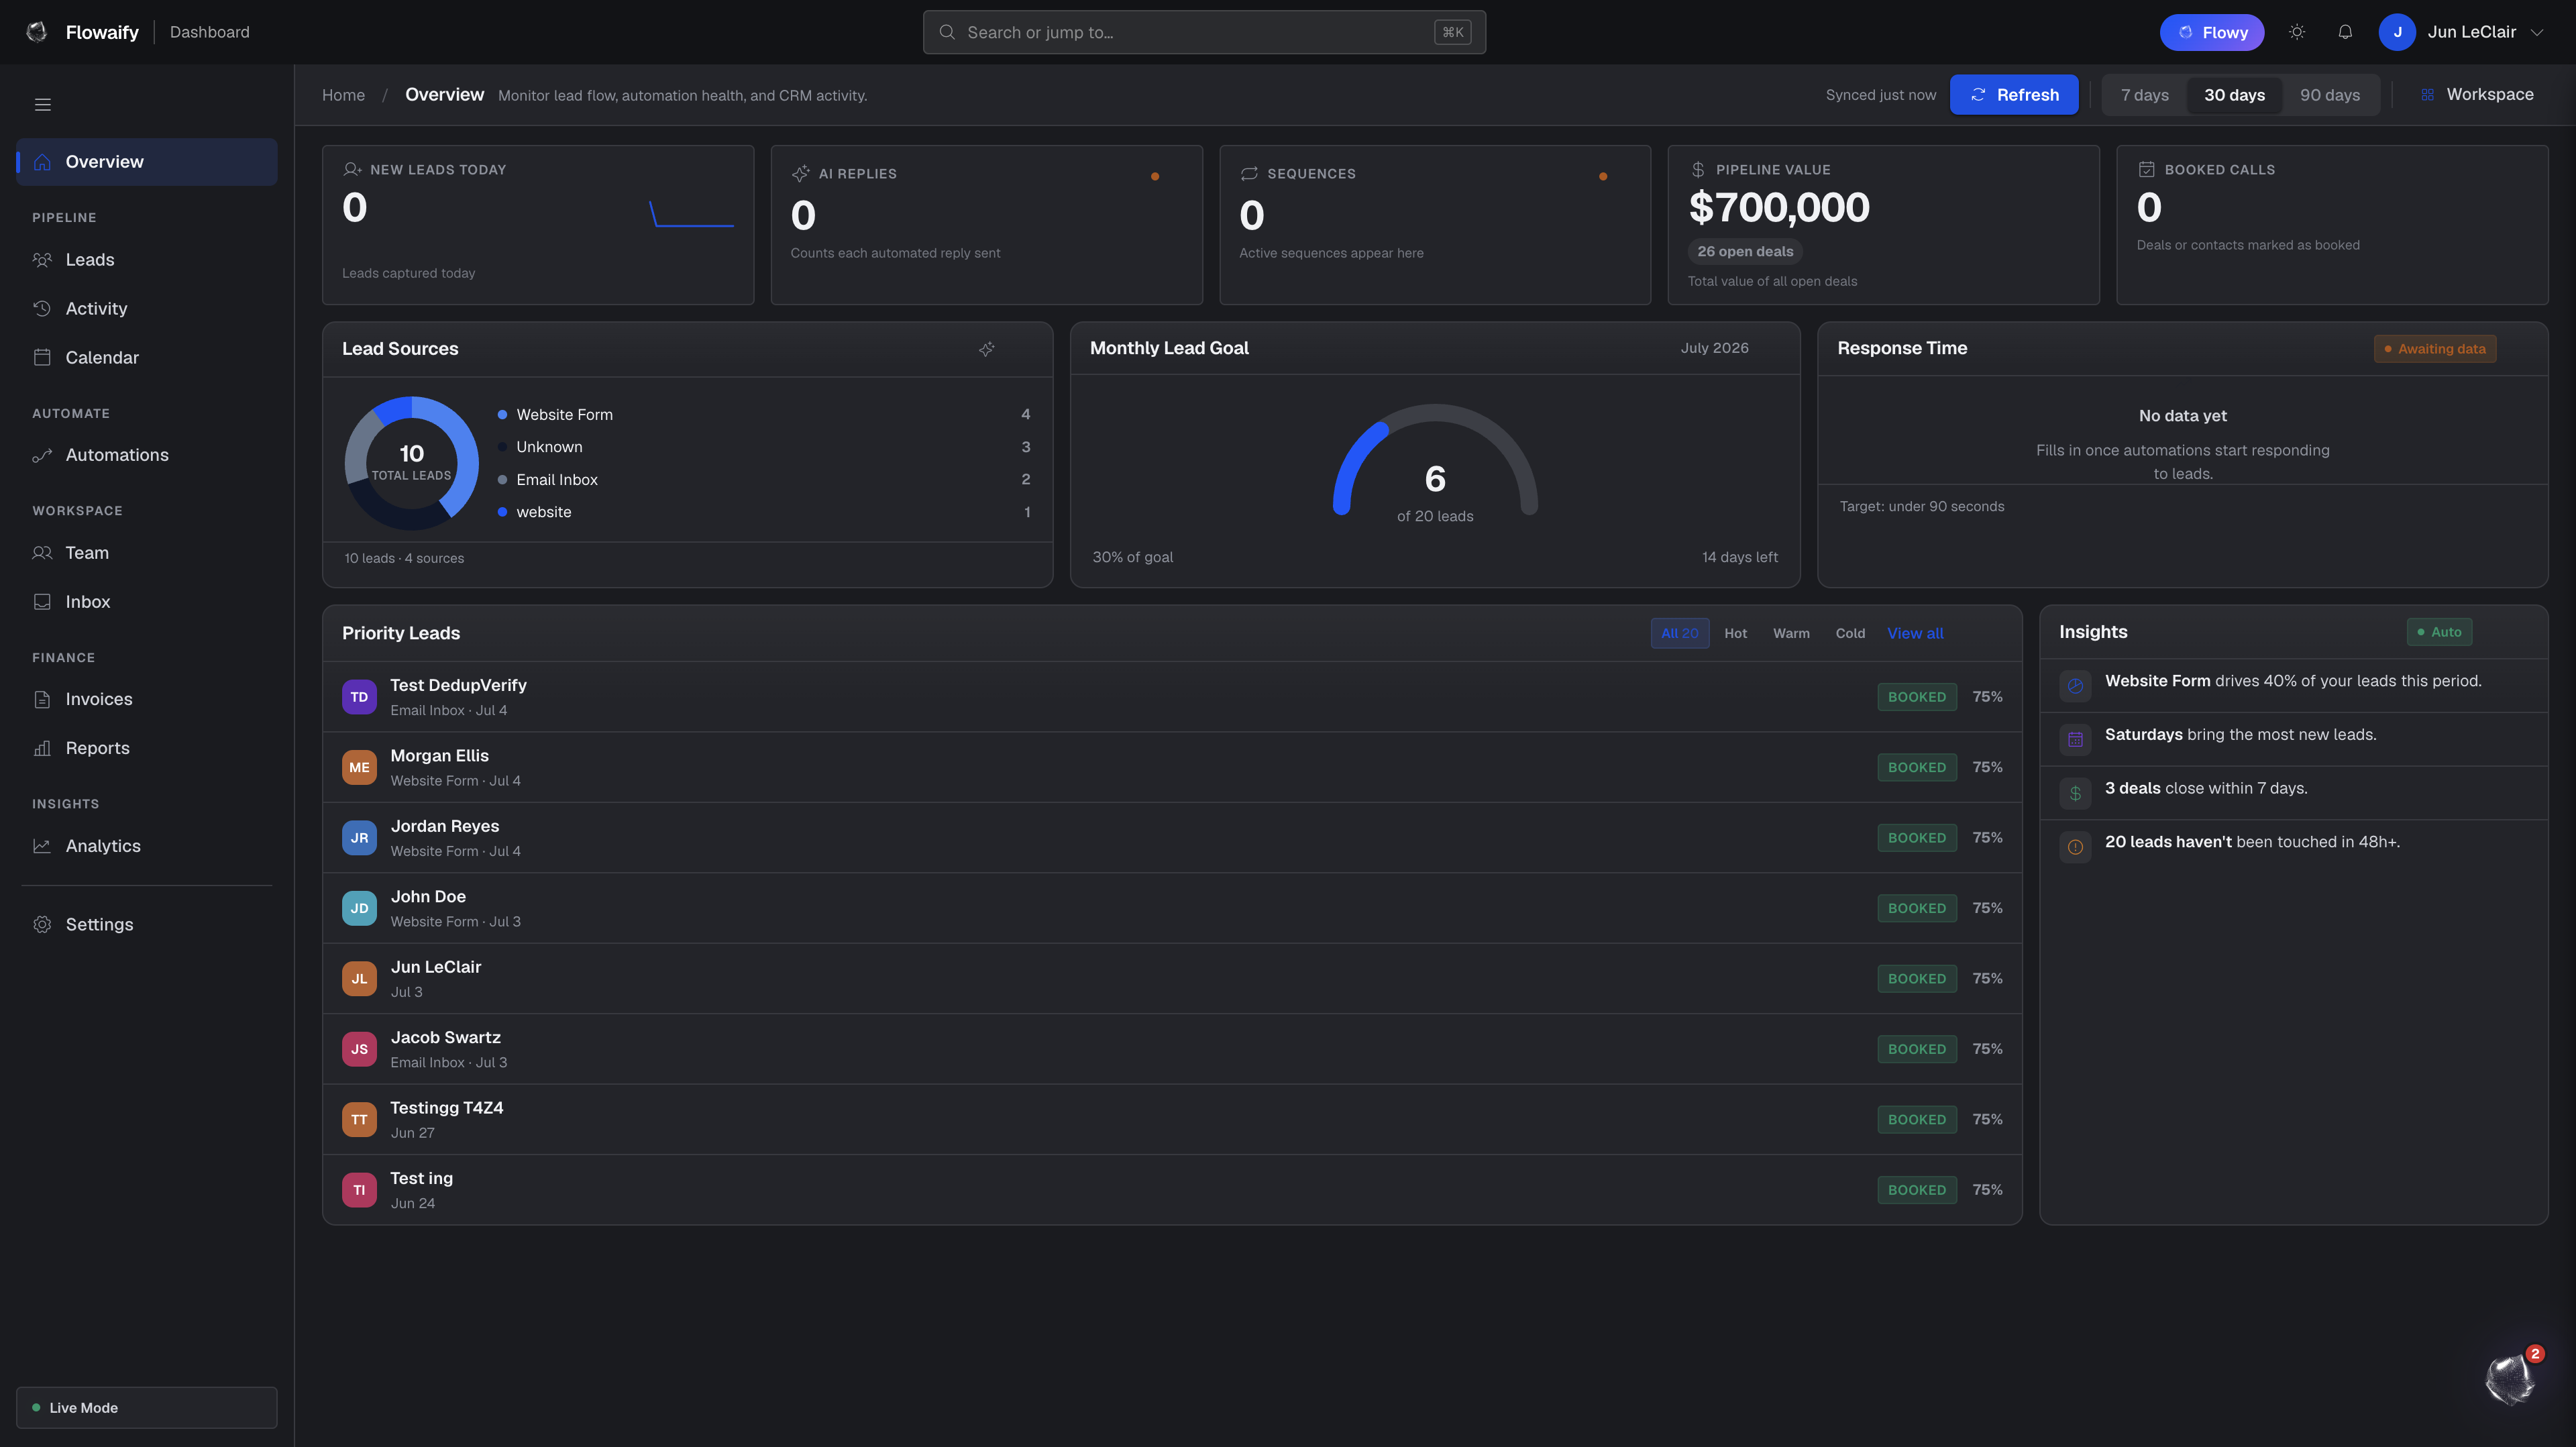Toggle the Live Mode indicator

click(x=147, y=1407)
